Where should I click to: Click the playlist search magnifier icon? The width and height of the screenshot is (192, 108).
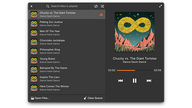pyautogui.click(x=48, y=6)
